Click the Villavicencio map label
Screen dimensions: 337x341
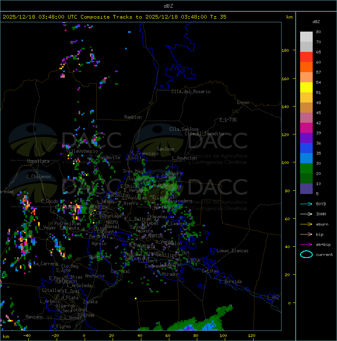click(x=82, y=151)
